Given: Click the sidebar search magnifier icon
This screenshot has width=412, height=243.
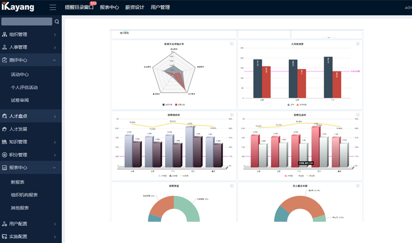Looking at the screenshot, I should click(57, 22).
